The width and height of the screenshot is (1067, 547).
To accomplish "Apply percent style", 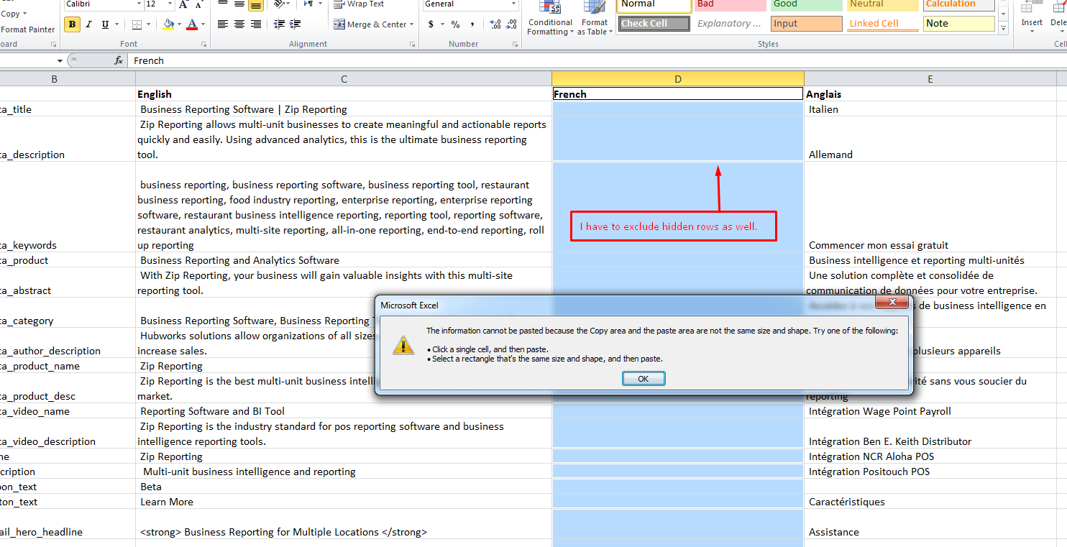I will [455, 24].
